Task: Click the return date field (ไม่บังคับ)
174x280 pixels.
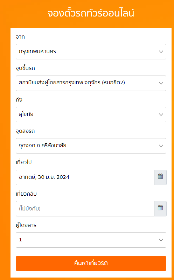Action: (x=85, y=209)
